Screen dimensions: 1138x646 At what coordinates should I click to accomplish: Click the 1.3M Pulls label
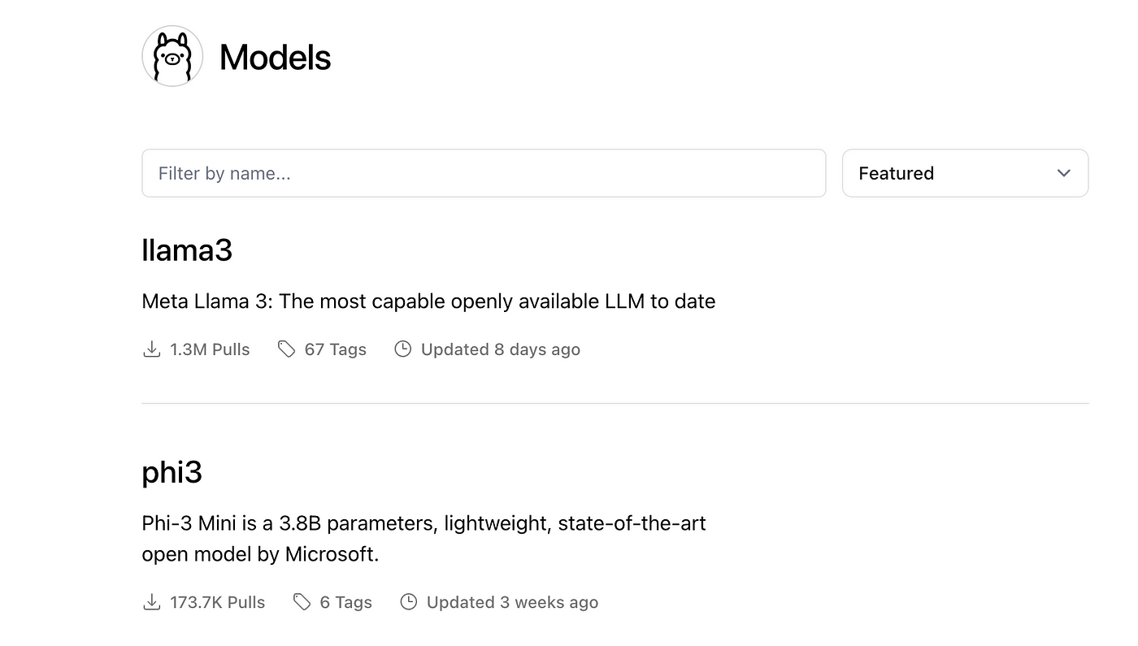[x=210, y=349]
